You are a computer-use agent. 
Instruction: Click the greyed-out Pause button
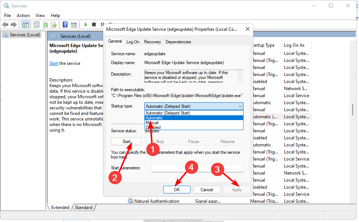[x=194, y=142]
